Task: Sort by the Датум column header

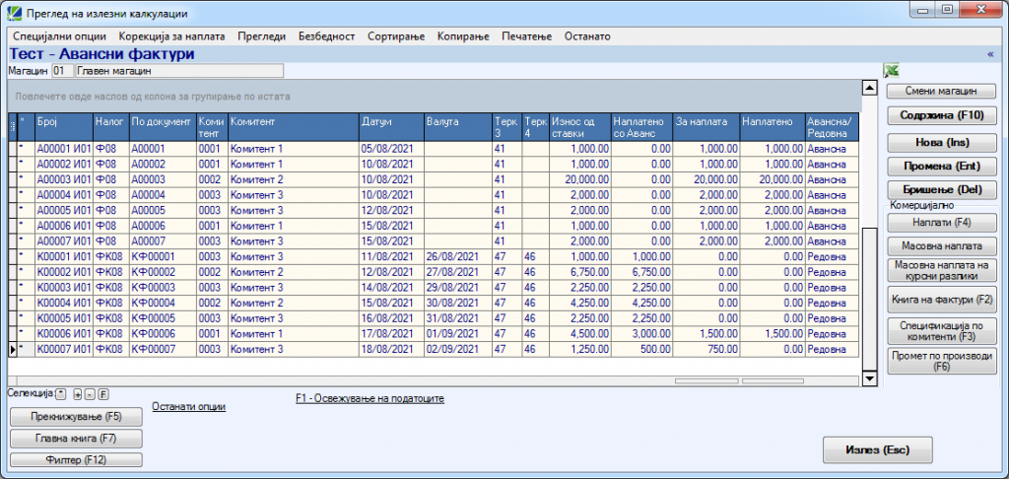Action: 391,127
